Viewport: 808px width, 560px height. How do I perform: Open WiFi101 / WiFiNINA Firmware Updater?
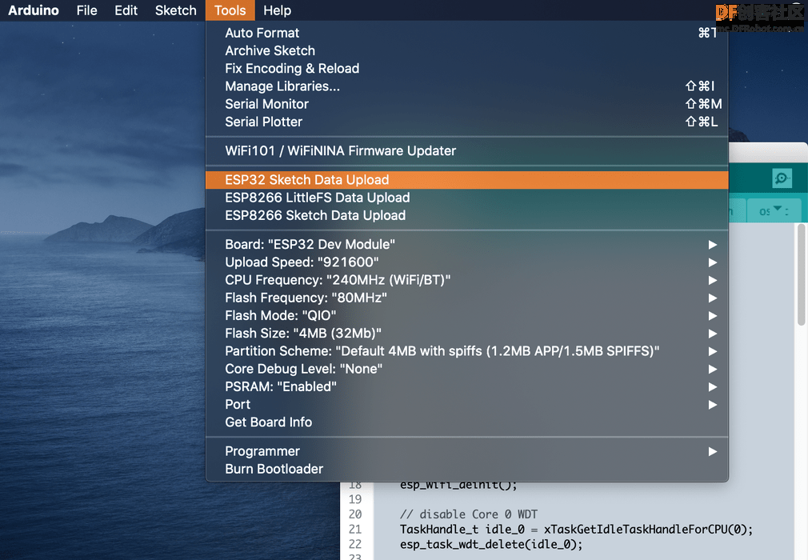[467, 151]
